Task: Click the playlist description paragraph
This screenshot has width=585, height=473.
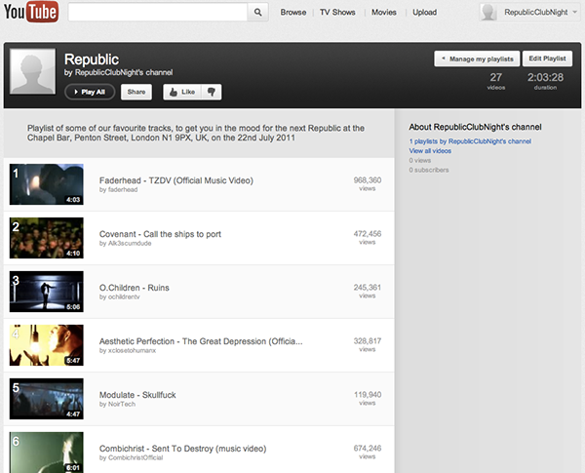Action: pyautogui.click(x=196, y=133)
